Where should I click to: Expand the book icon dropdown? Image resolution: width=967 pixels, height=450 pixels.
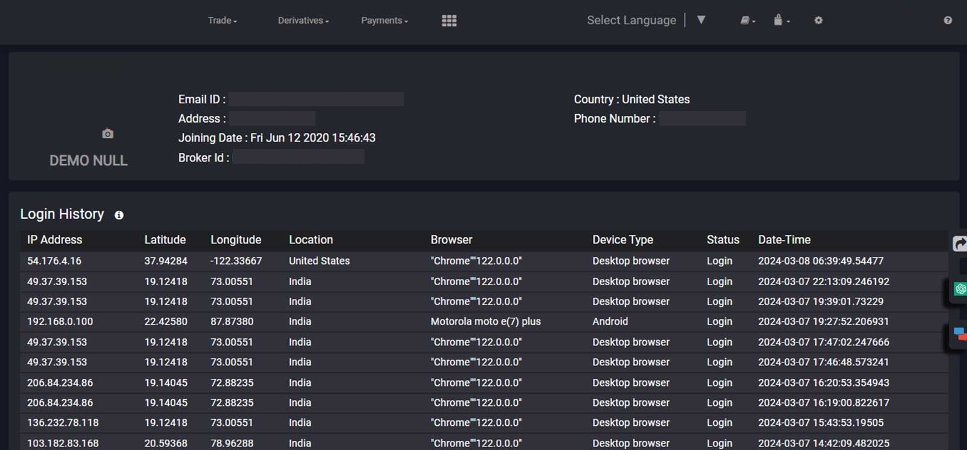pos(748,21)
